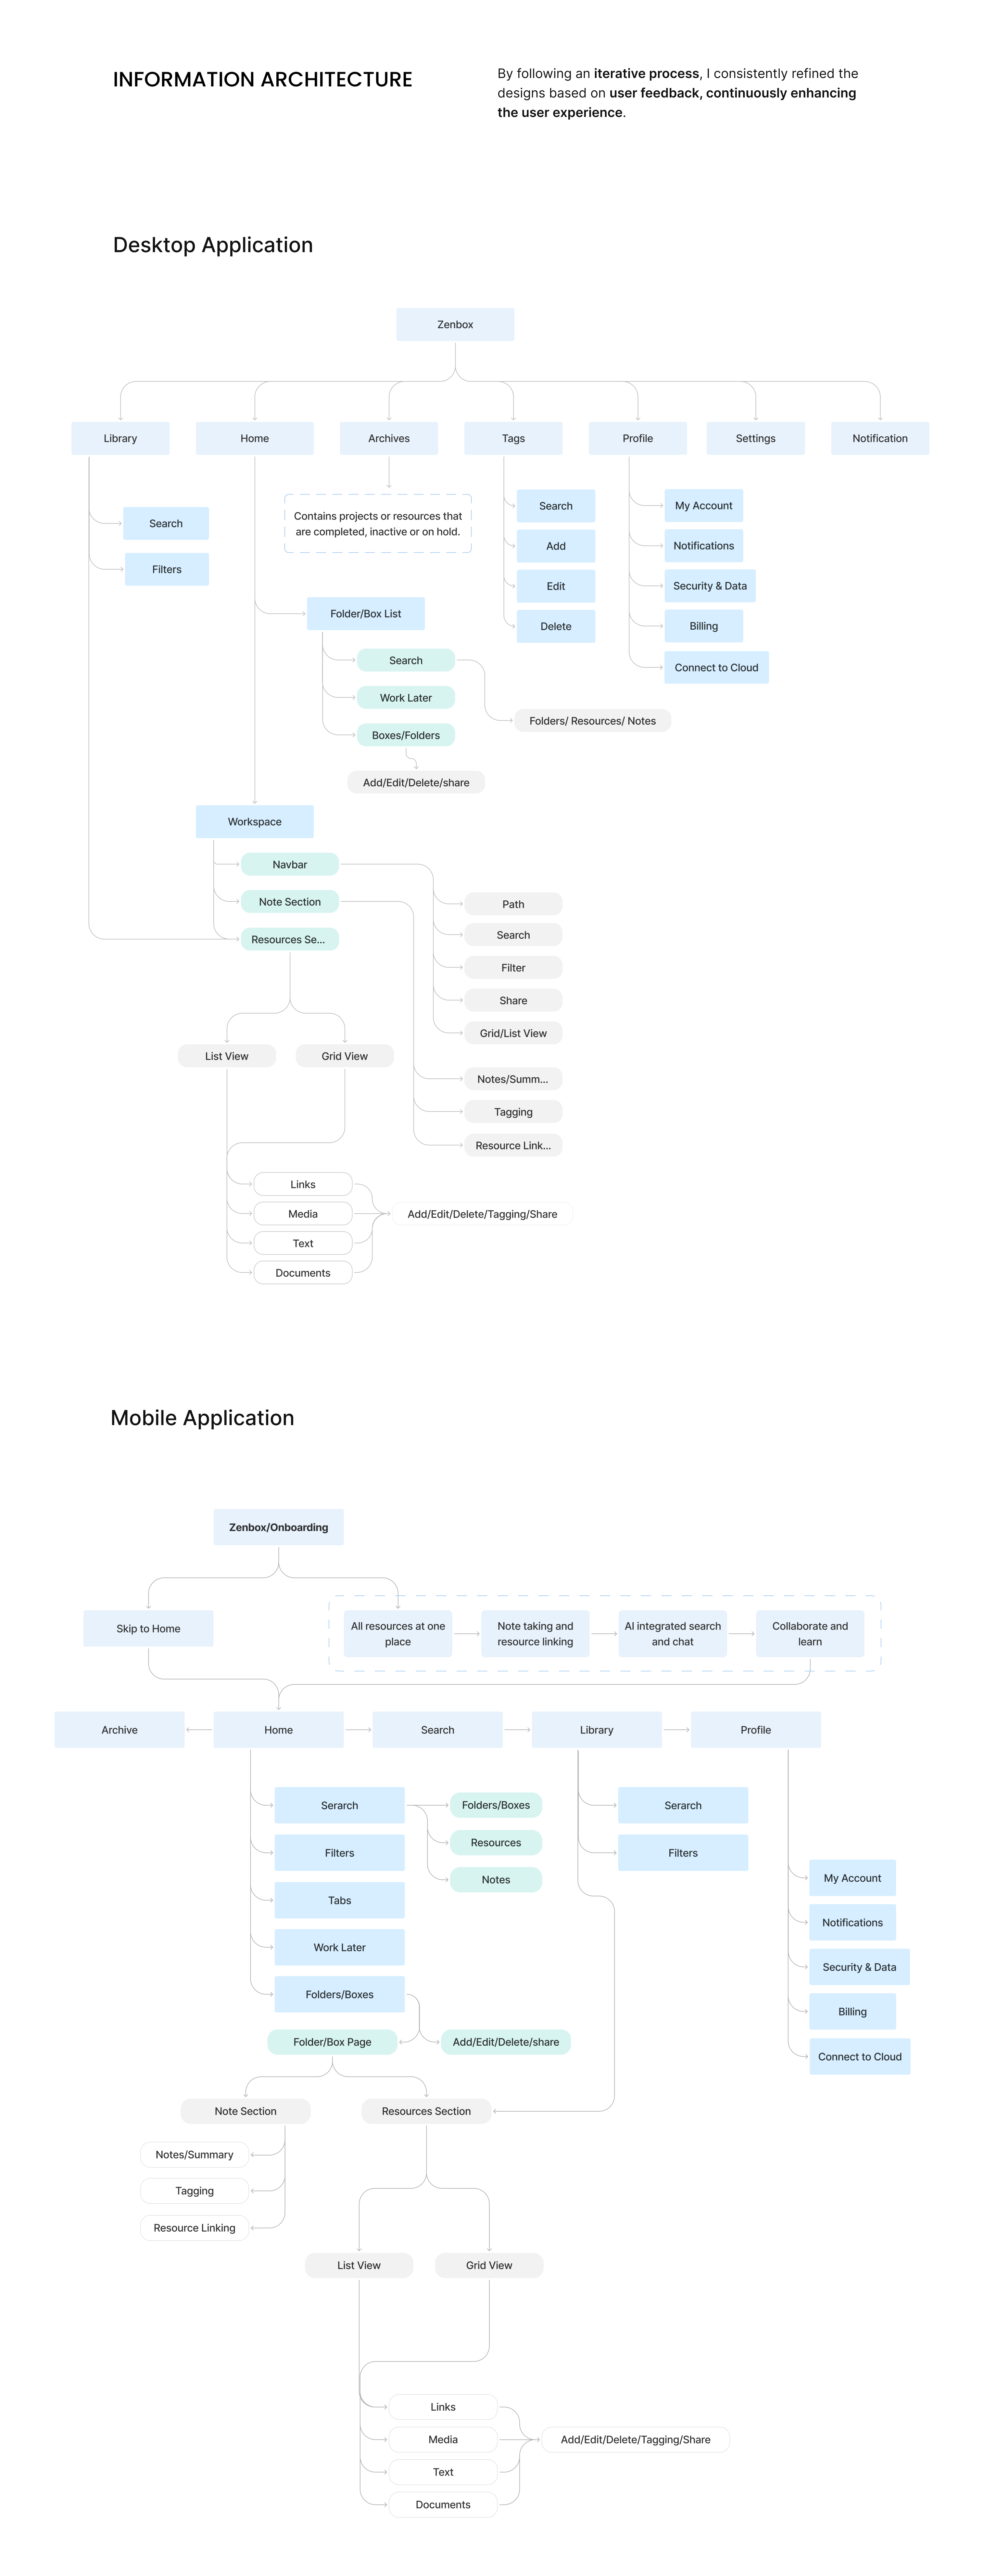Screen dimensions: 984x2576
Task: Select the Path pill under Navbar
Action: point(512,904)
